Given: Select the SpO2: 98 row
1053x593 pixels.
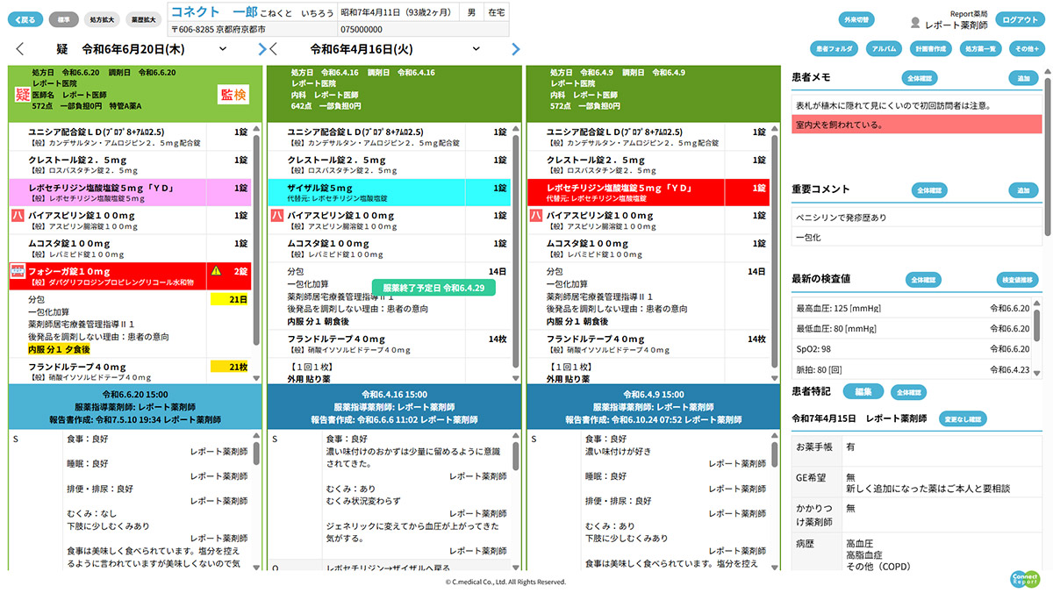Looking at the screenshot, I should (x=911, y=349).
